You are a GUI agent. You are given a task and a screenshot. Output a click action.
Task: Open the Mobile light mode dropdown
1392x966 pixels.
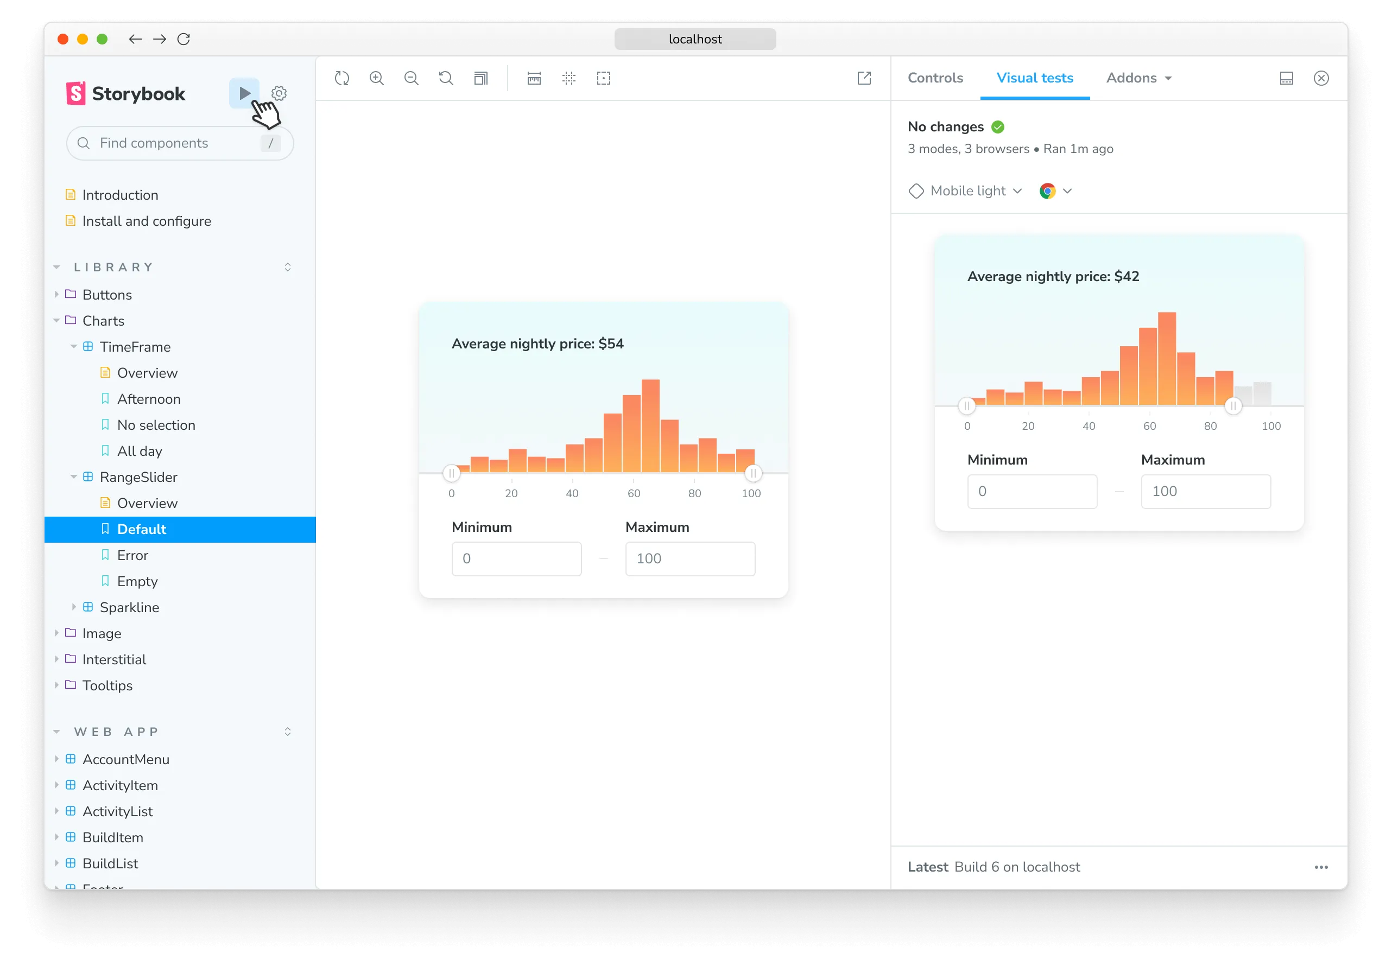[x=966, y=191]
